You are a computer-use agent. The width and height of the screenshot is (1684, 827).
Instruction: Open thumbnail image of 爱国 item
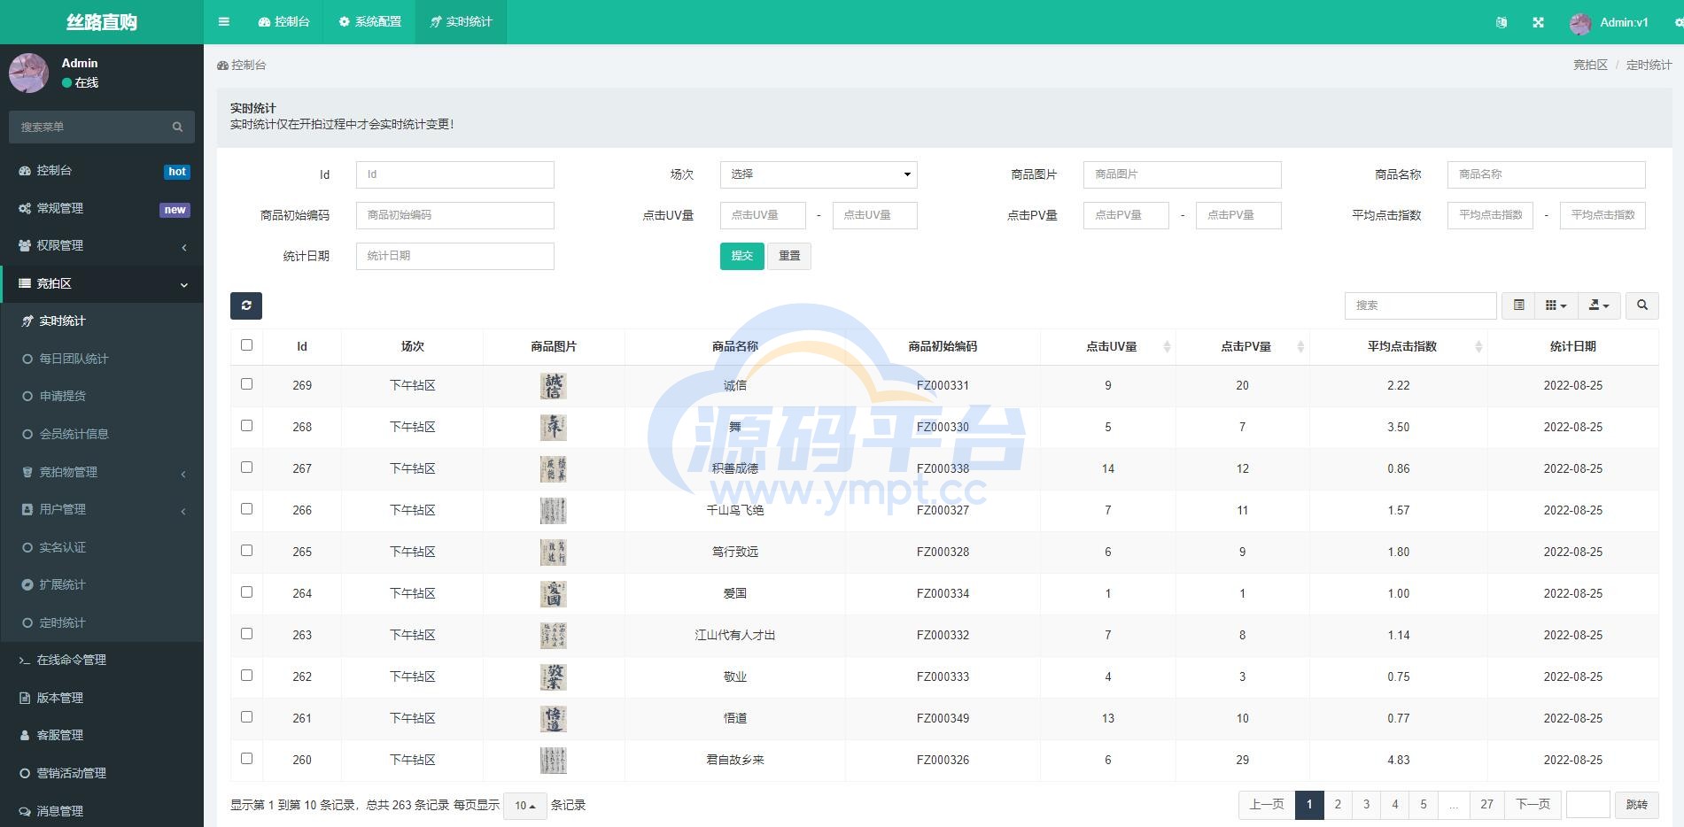554,594
